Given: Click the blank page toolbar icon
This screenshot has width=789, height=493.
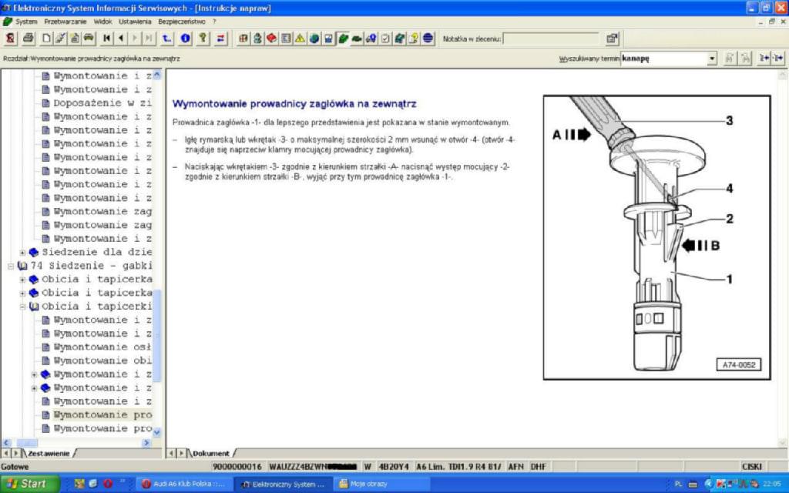Looking at the screenshot, I should 46,39.
